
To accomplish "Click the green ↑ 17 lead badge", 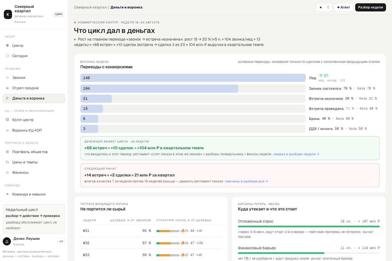I will [324, 76].
